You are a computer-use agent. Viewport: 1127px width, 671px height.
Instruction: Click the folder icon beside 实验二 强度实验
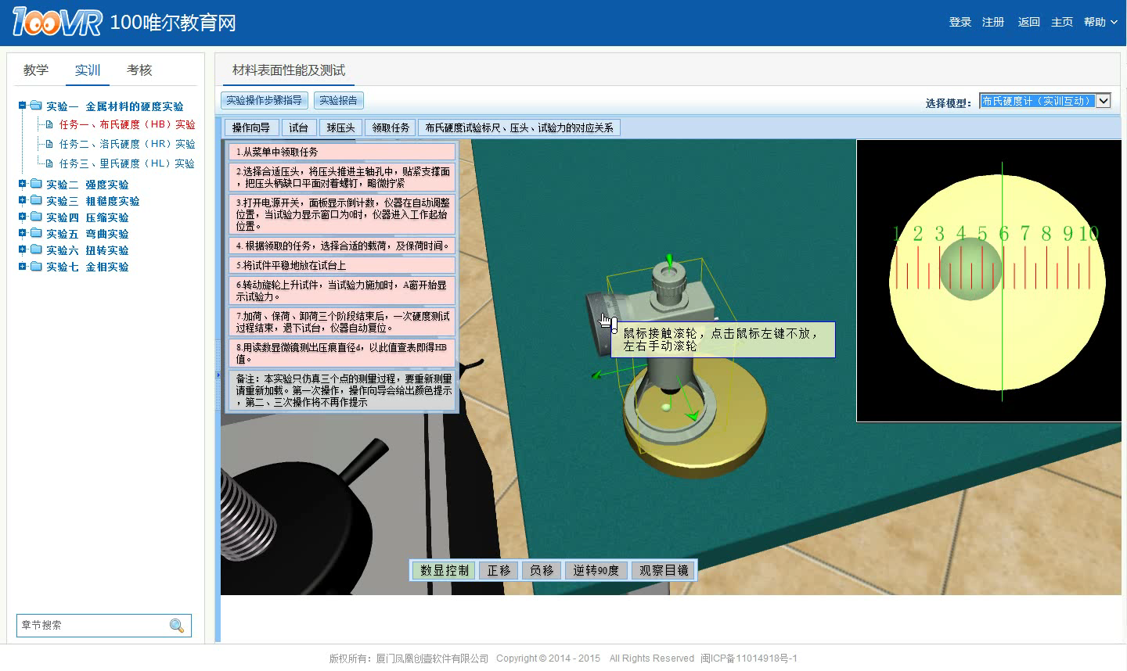click(x=36, y=185)
